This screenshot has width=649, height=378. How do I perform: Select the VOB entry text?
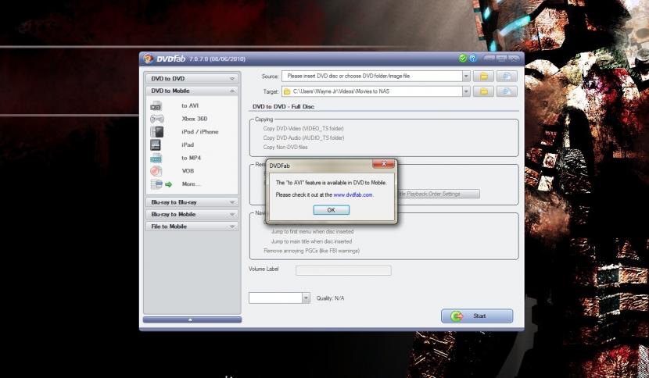coord(188,171)
